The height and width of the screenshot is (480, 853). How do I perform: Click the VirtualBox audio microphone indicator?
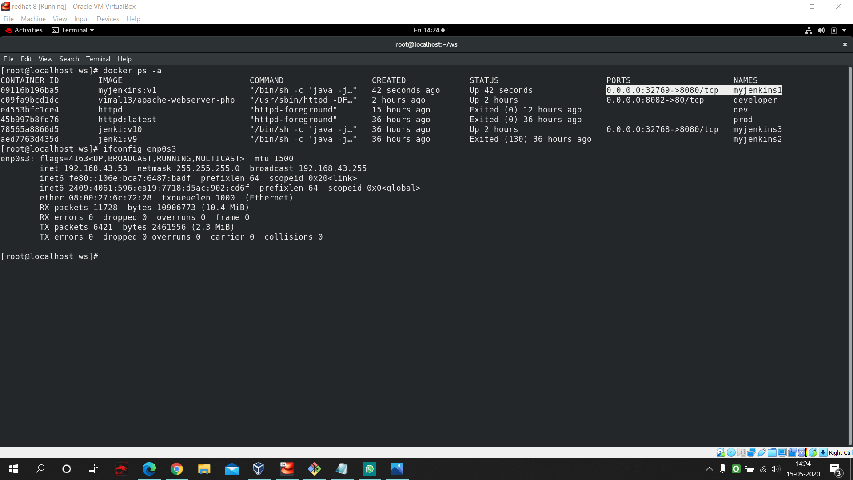pyautogui.click(x=741, y=452)
